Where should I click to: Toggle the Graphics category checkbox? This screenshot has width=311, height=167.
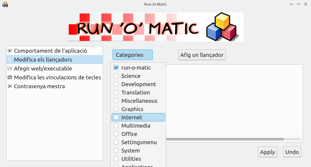(116, 109)
